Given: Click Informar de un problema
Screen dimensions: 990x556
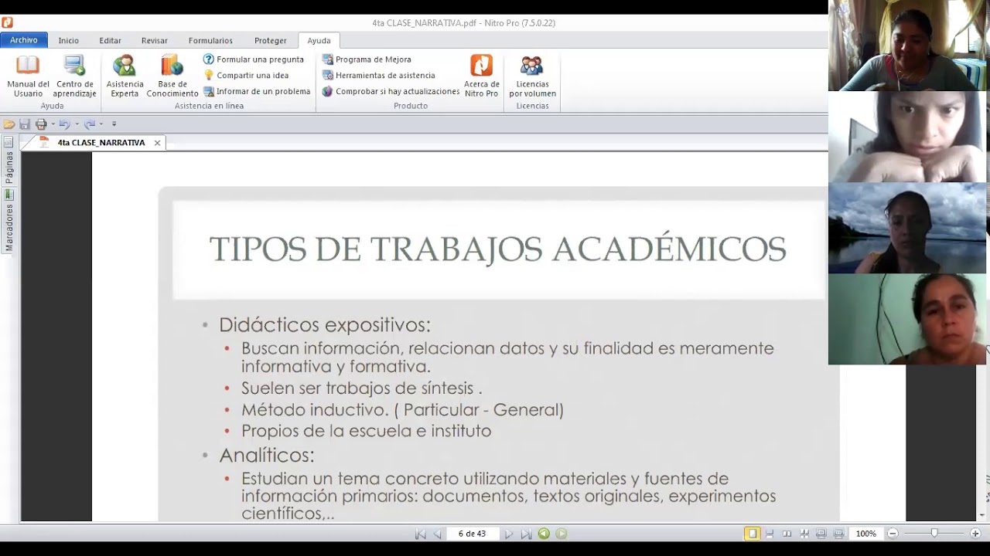Looking at the screenshot, I should pos(257,91).
